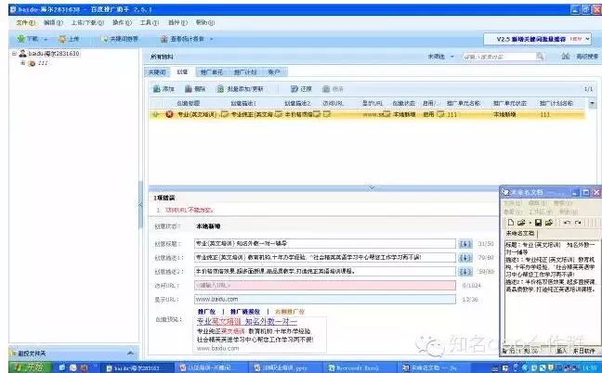Image resolution: width=602 pixels, height=373 pixels.
Task: Click the greyed-out action beside 还原
Action: (x=333, y=89)
